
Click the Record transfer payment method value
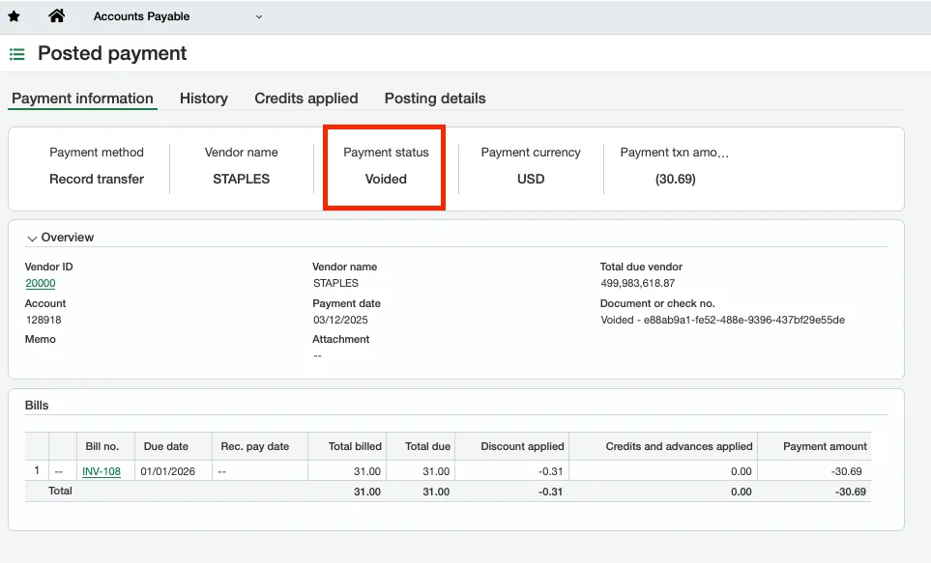pos(97,180)
